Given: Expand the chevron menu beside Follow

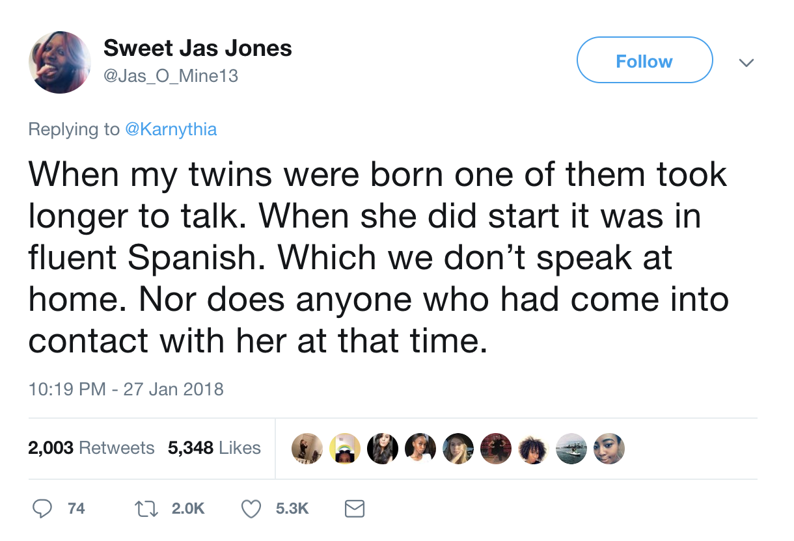Looking at the screenshot, I should pyautogui.click(x=746, y=62).
